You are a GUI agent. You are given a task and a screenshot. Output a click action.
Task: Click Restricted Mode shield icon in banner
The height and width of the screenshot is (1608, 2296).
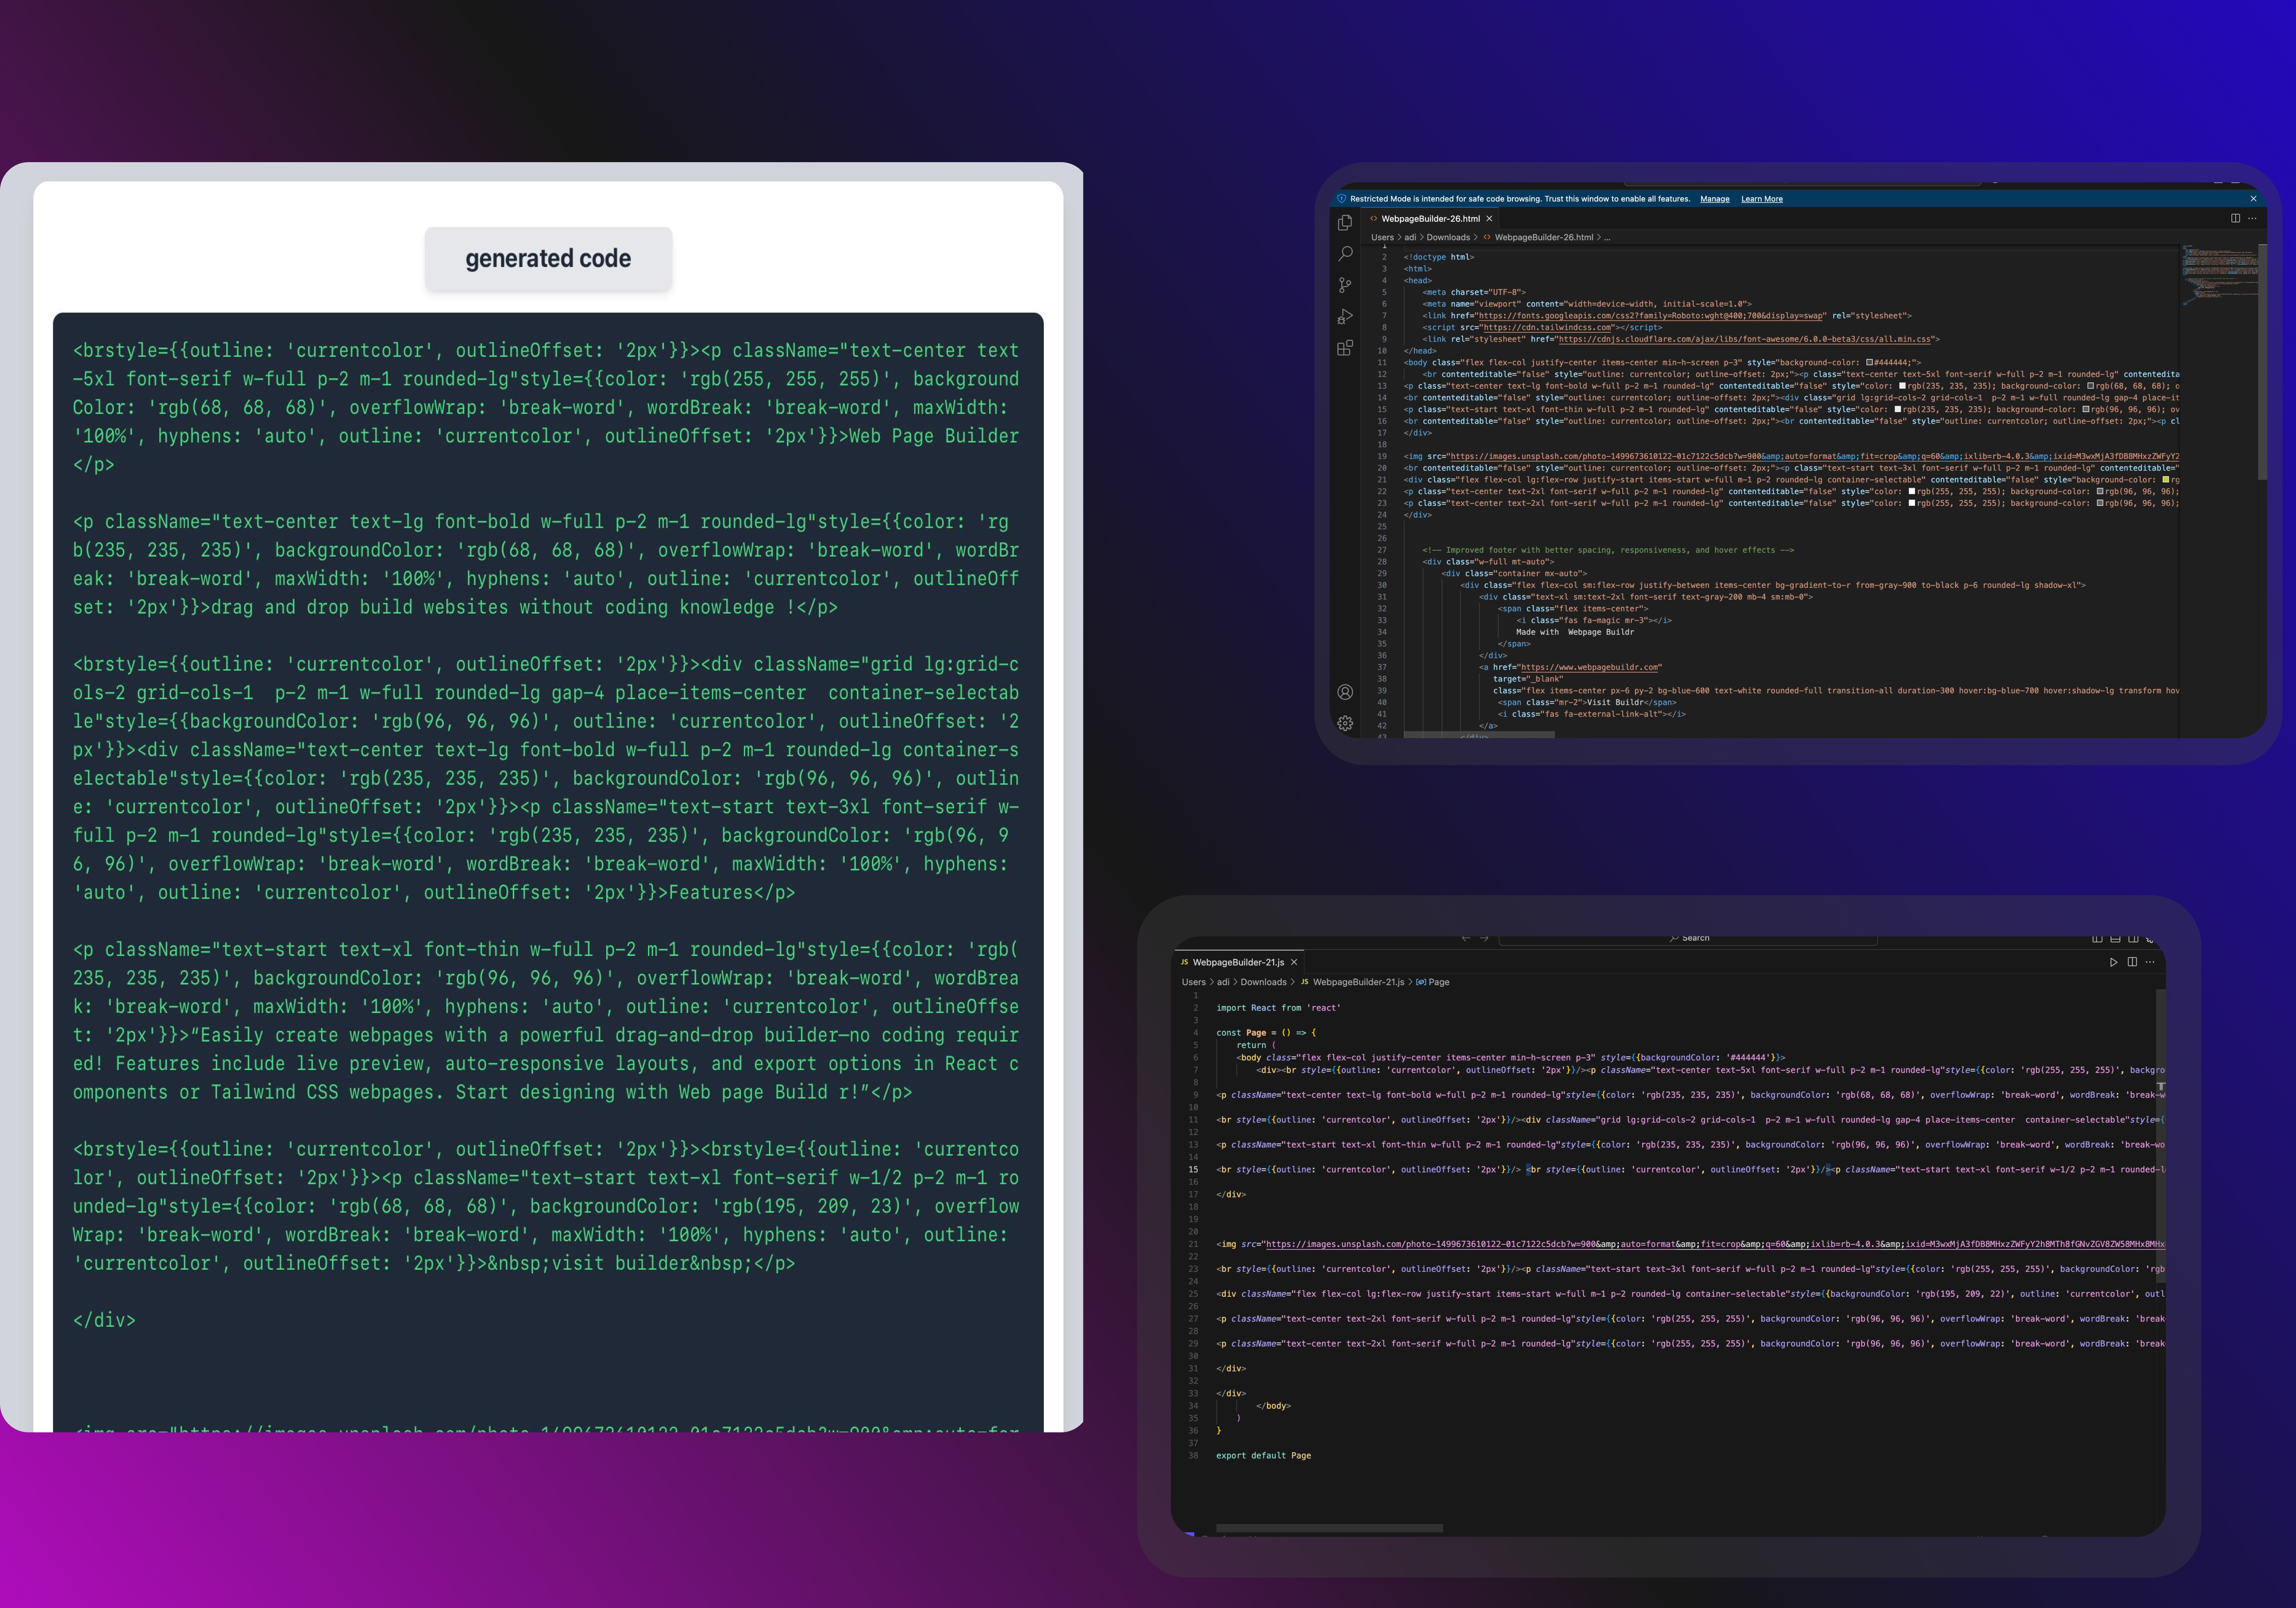pyautogui.click(x=1342, y=198)
